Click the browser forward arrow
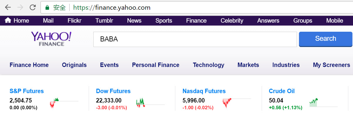This screenshot has height=121, width=353. click(21, 8)
